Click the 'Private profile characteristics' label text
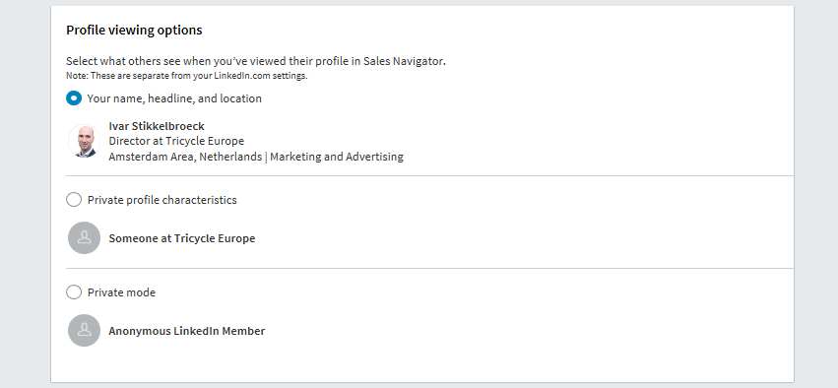The image size is (838, 388). click(x=162, y=200)
